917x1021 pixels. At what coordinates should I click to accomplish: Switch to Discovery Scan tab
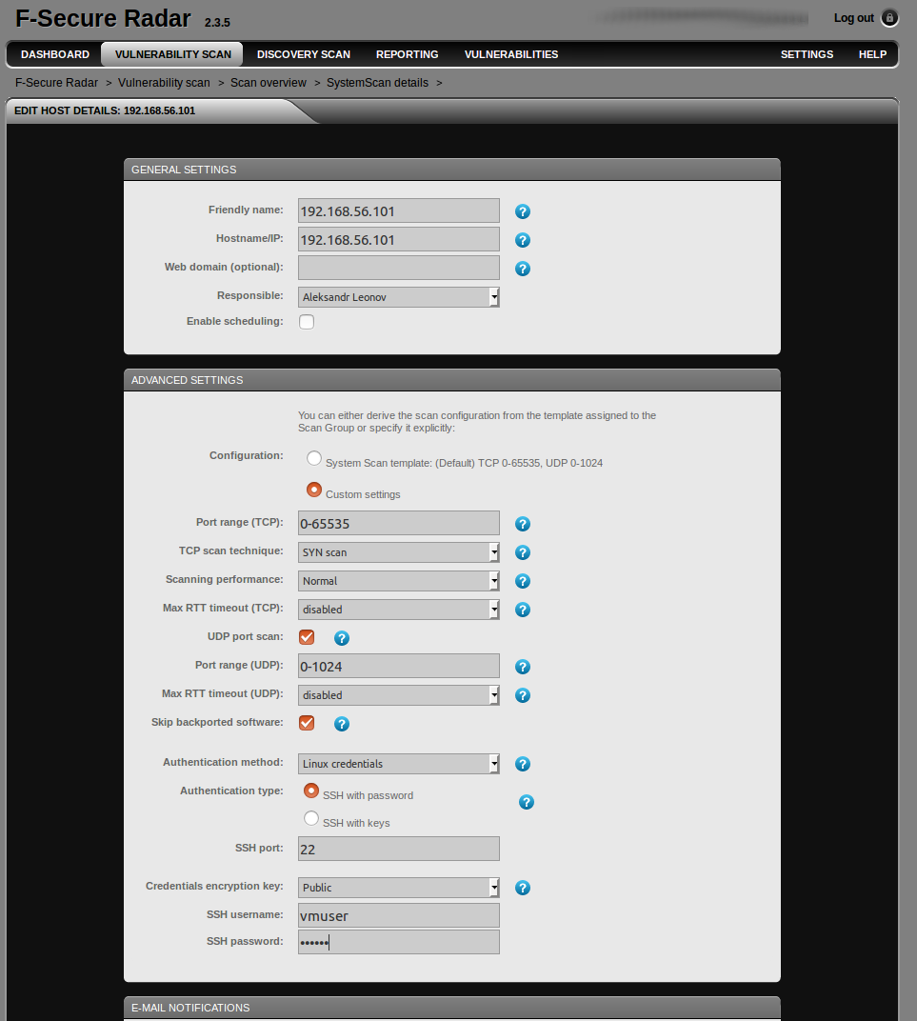pos(303,54)
